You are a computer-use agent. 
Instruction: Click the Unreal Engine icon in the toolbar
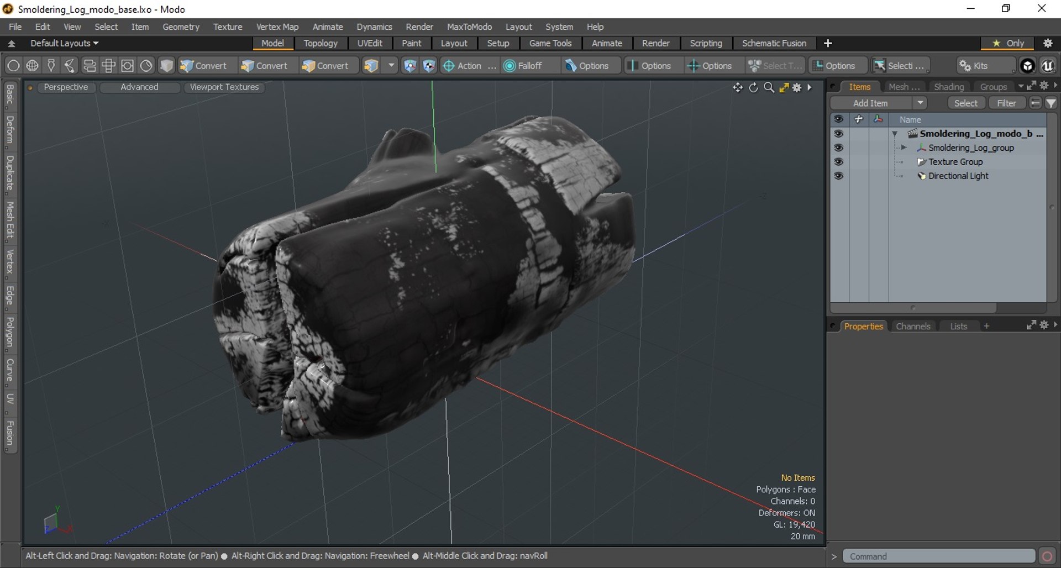1047,66
